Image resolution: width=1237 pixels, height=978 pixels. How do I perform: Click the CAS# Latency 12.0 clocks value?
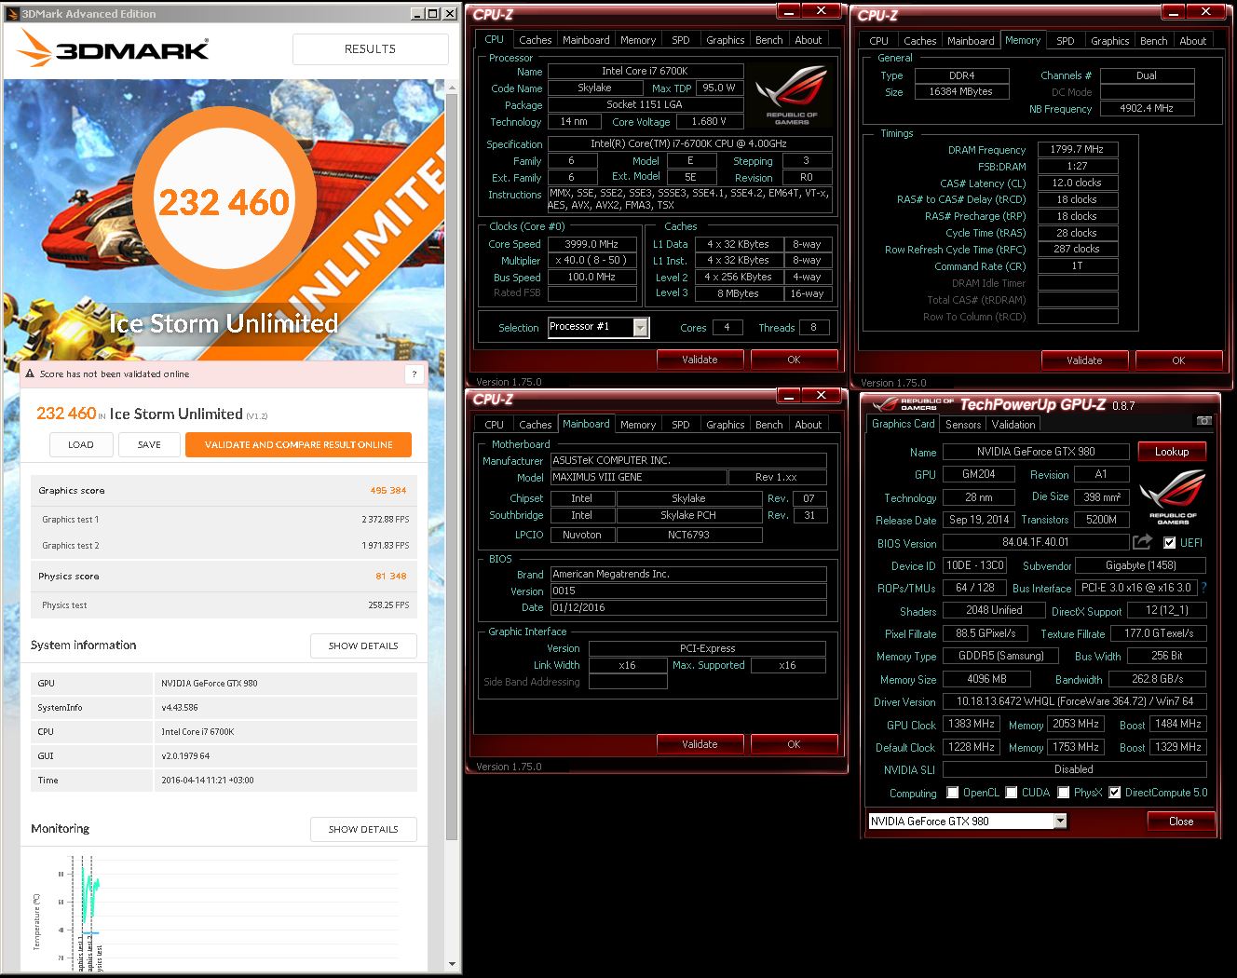pos(1077,183)
